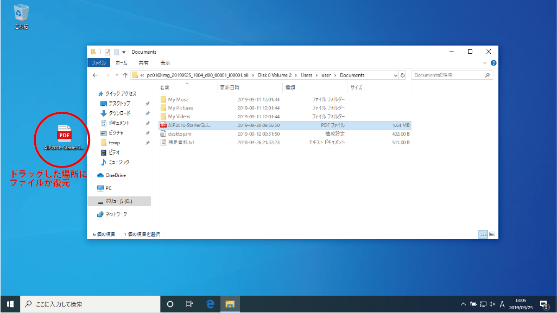Viewport: 557px width, 313px height.
Task: Open Task View on the taskbar
Action: click(x=189, y=304)
